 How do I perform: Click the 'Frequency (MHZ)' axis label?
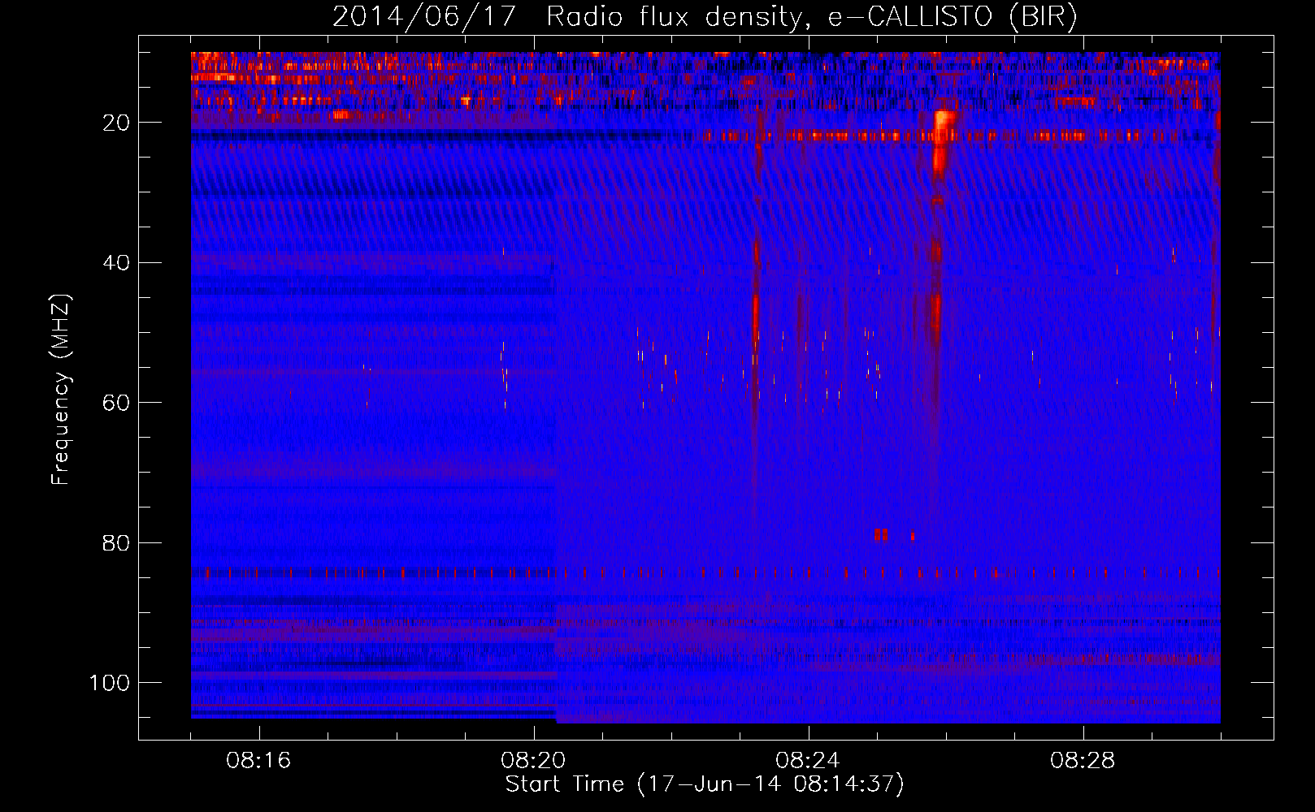61,389
